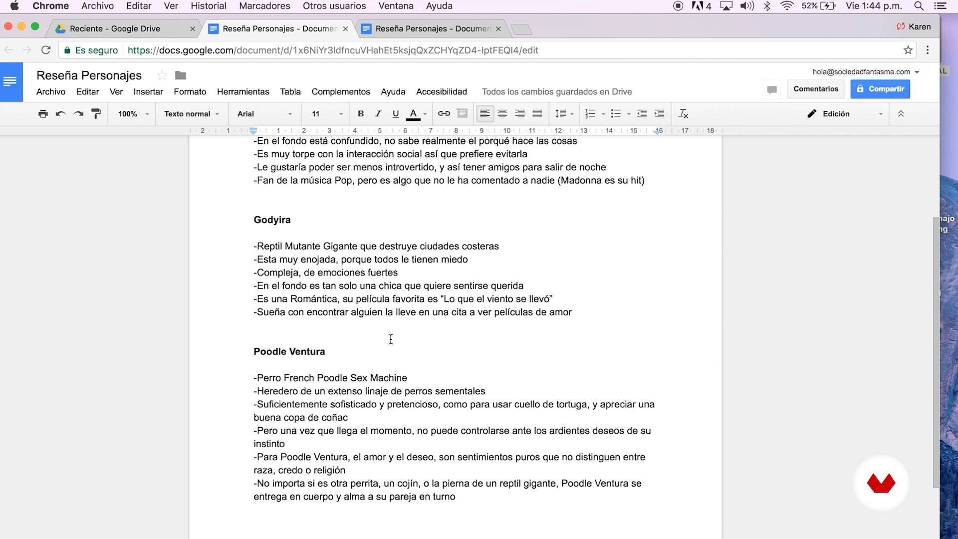Select the Paint format tool

tap(96, 114)
